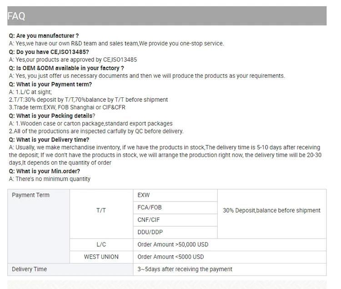
Task: Select the OEM & ODM availability question
Action: pos(66,68)
